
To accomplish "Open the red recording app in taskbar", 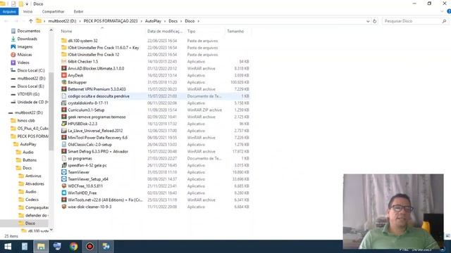I will [90, 247].
